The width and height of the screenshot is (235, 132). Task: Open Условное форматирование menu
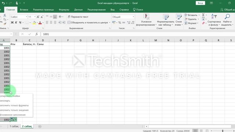(146, 20)
